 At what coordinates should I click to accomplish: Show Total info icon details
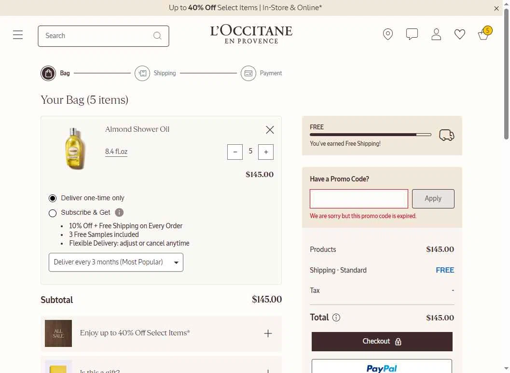[336, 318]
